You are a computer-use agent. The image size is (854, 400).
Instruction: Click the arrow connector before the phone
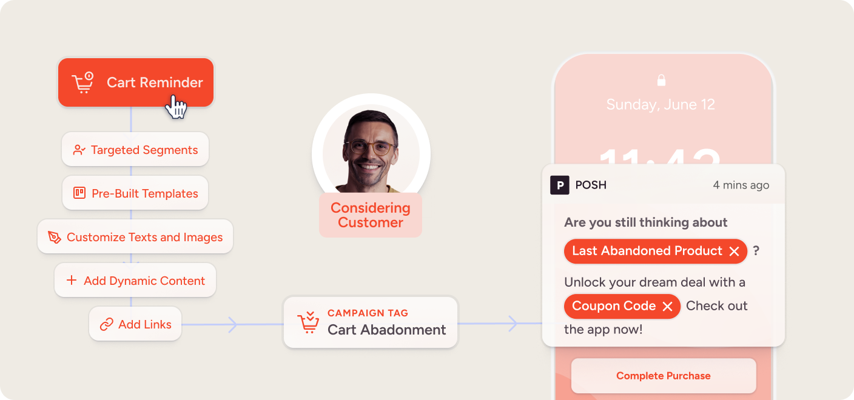coord(514,324)
